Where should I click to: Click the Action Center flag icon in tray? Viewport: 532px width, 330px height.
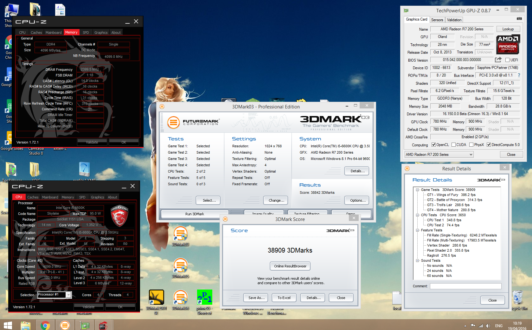pyautogui.click(x=473, y=326)
